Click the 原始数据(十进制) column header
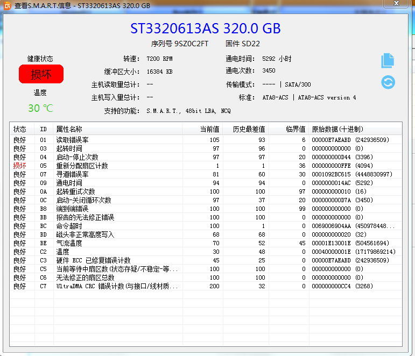 (x=337, y=129)
